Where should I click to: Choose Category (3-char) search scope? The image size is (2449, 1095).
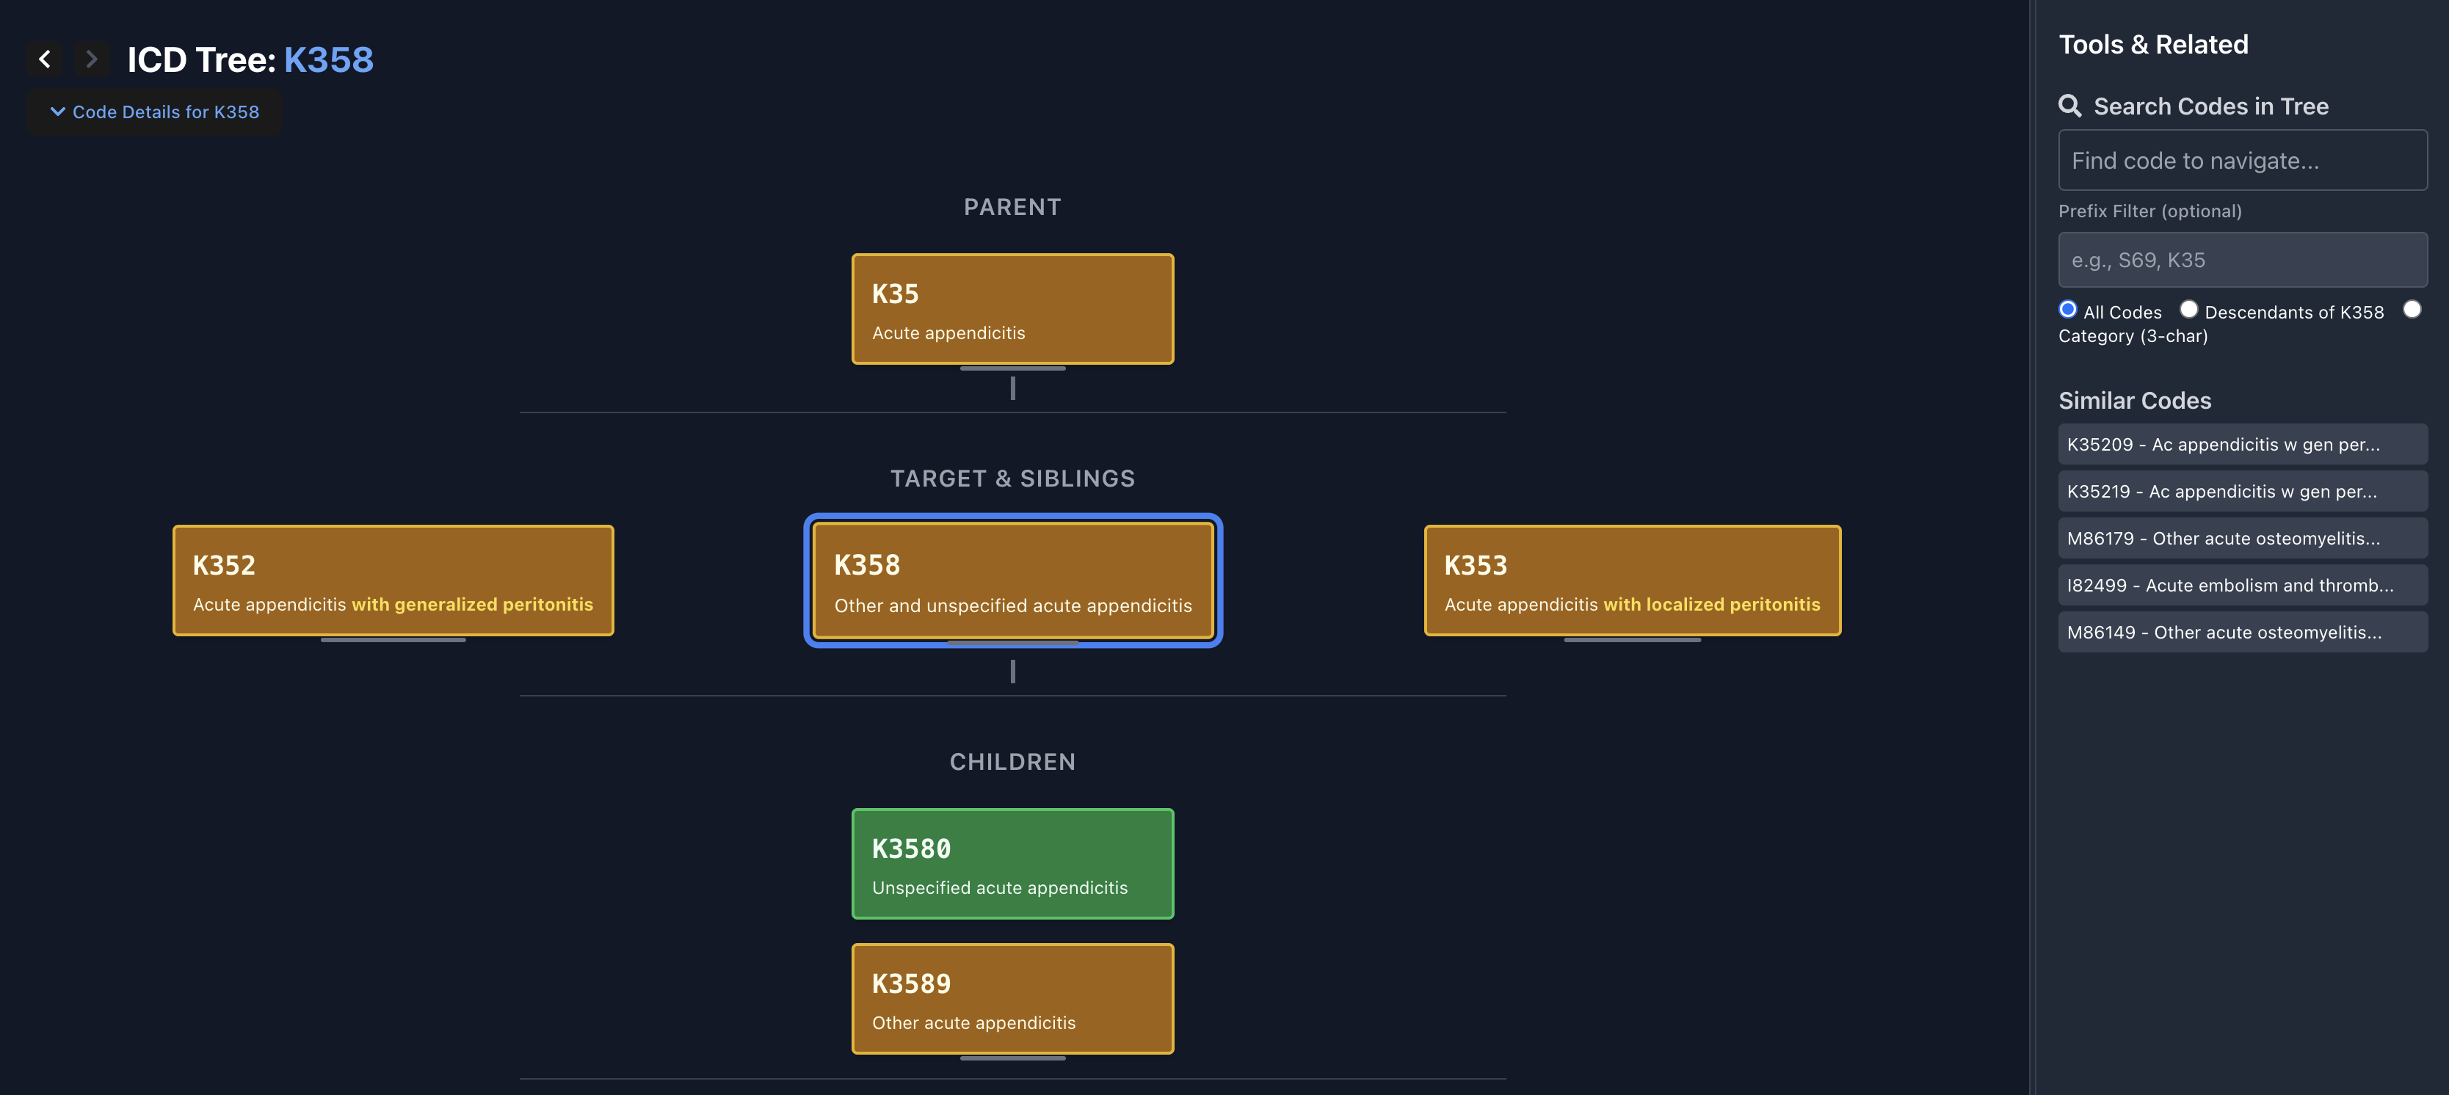[x=2413, y=309]
